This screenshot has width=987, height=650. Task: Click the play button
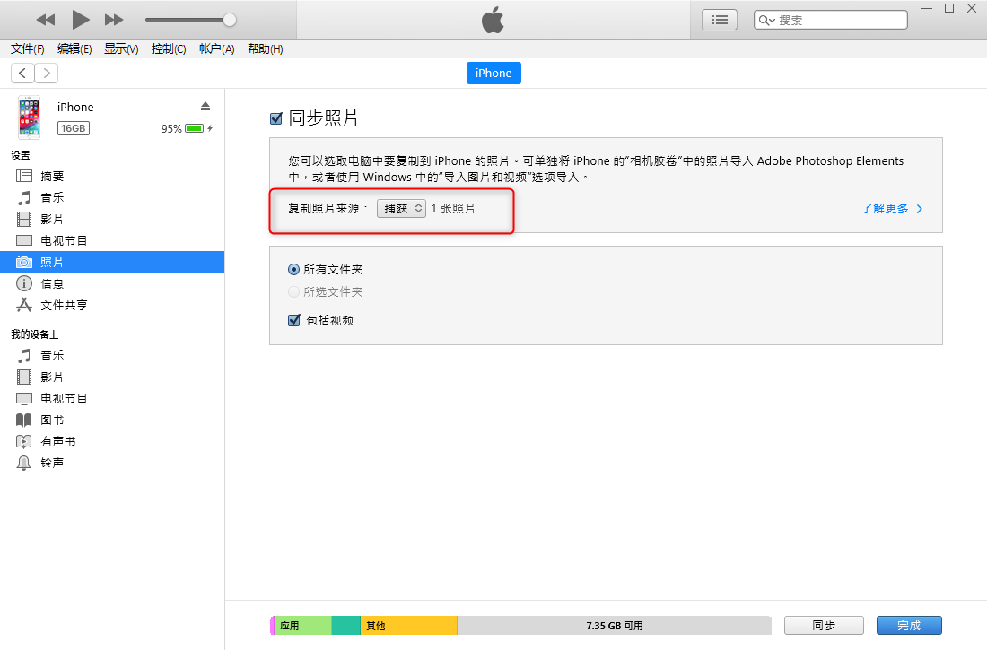80,20
